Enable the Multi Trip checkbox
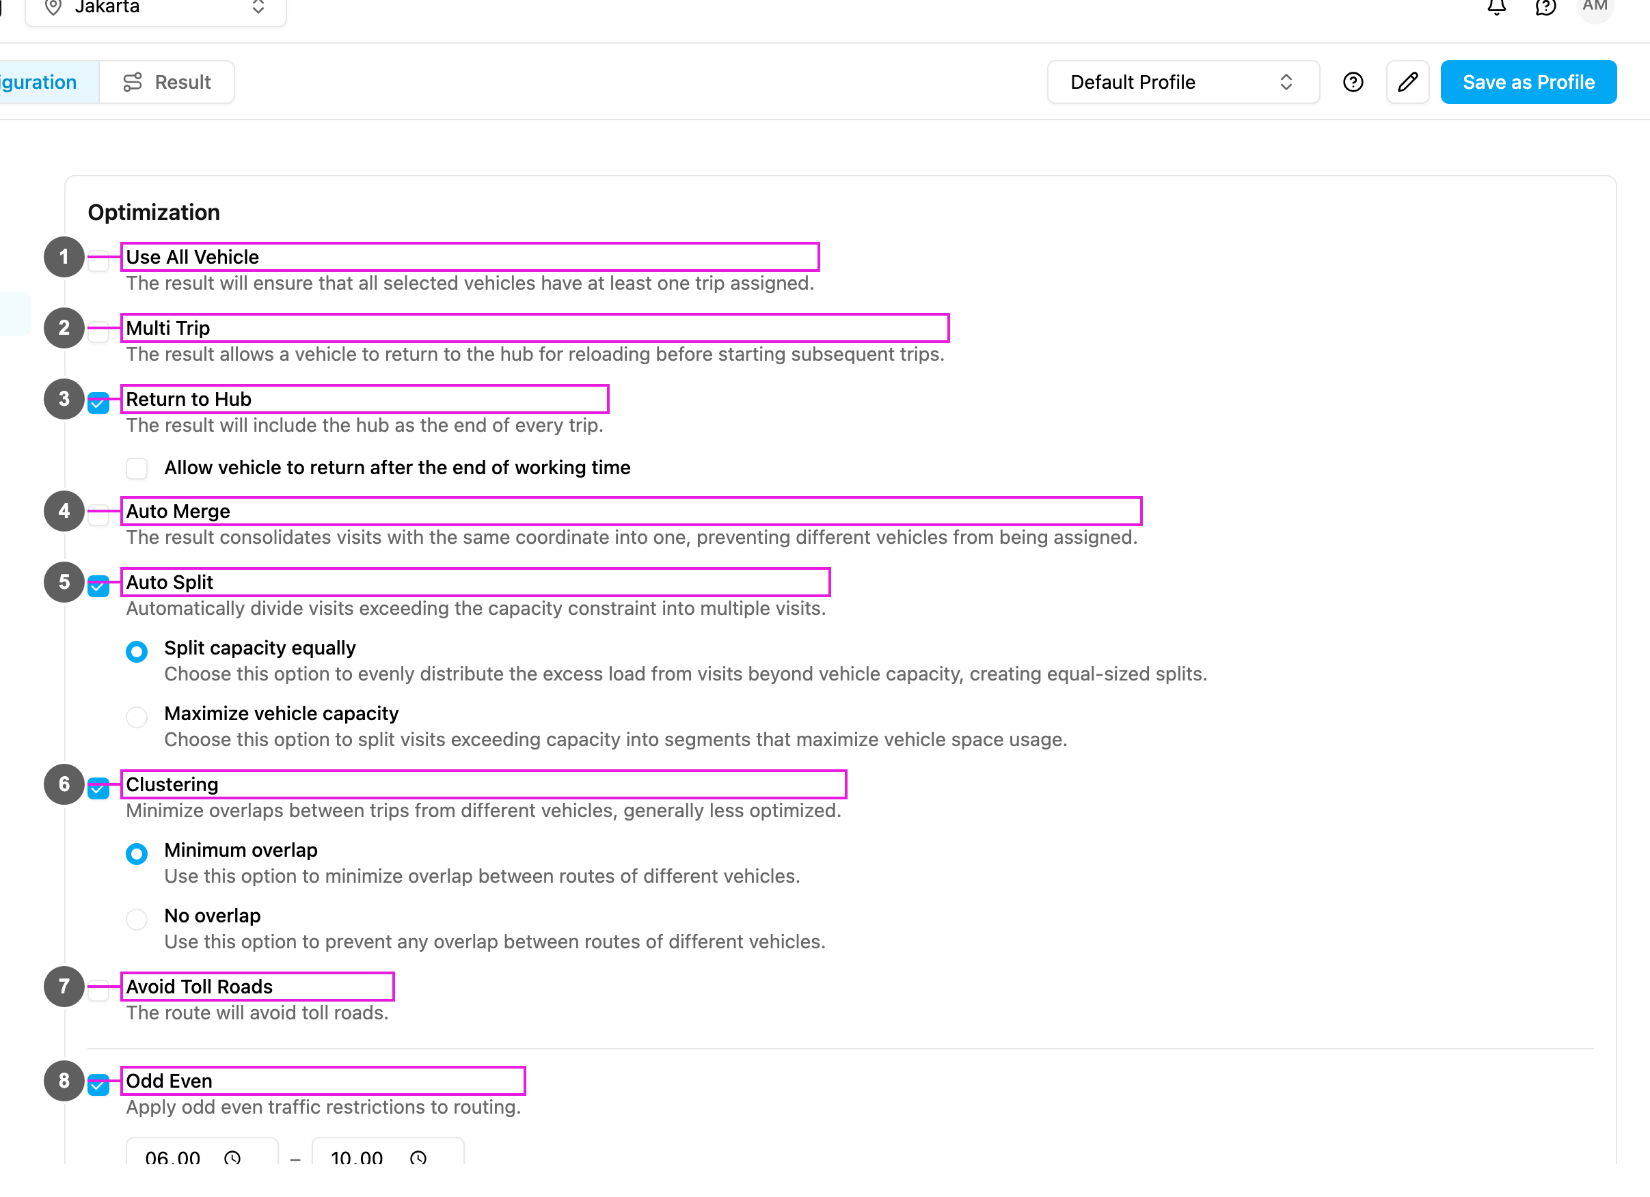The width and height of the screenshot is (1650, 1197). 98,331
